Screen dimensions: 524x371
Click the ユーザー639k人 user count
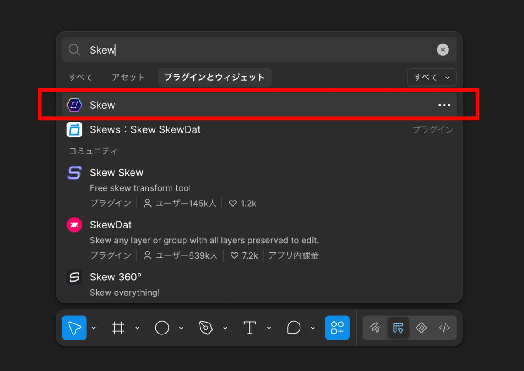click(181, 255)
